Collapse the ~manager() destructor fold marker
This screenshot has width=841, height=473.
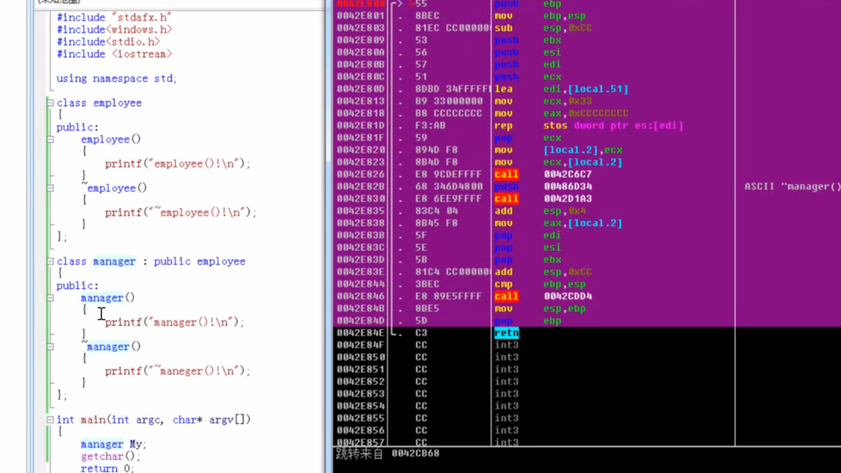(50, 347)
